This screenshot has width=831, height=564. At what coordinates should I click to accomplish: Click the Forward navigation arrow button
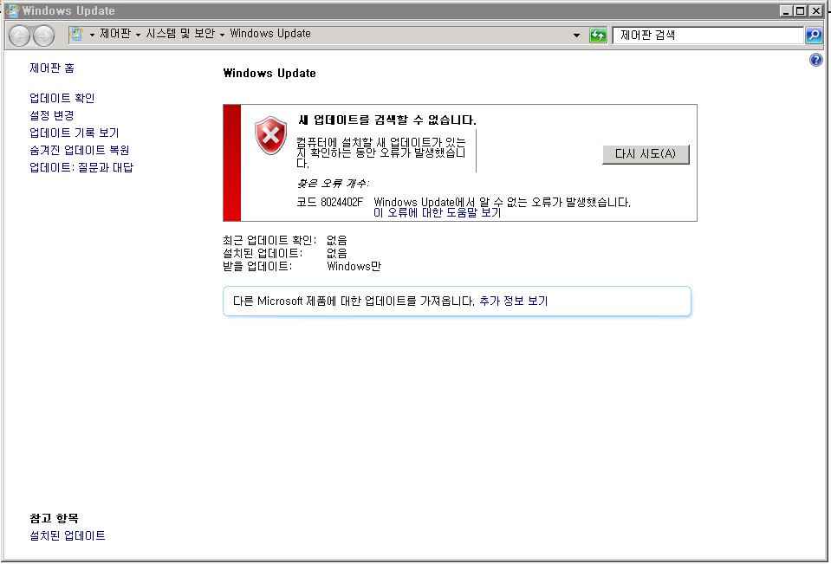43,36
